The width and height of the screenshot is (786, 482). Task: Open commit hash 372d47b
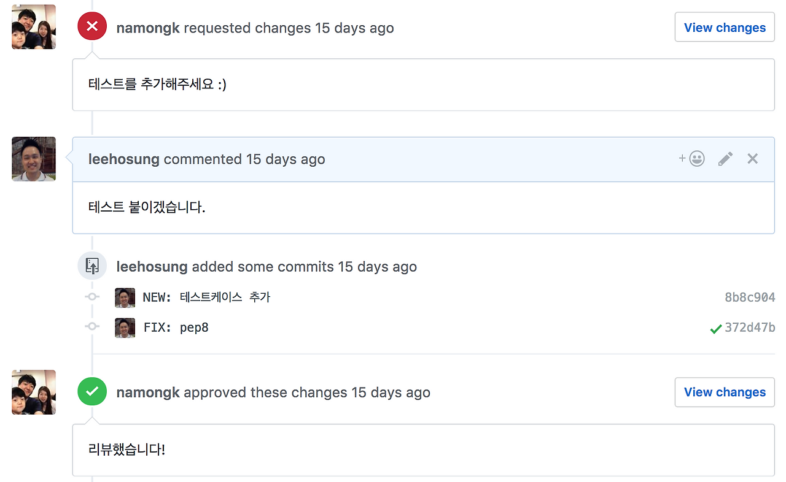point(750,327)
